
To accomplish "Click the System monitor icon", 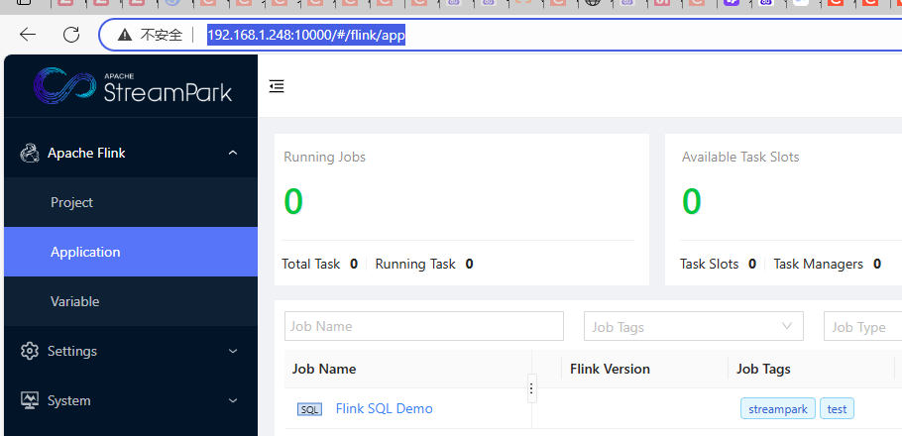I will (x=30, y=400).
